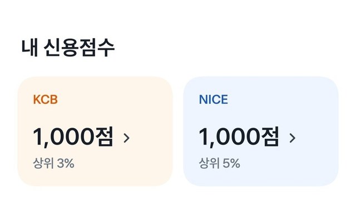Click the 내 신용점수 heading
This screenshot has height=223, width=356.
point(68,48)
